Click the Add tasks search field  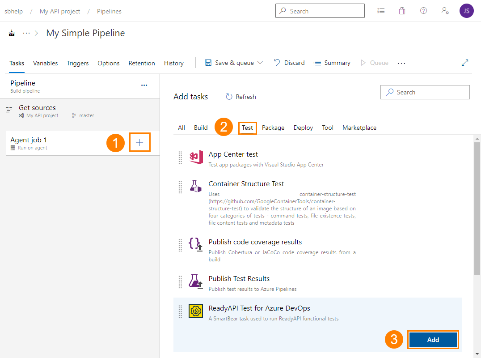click(425, 92)
